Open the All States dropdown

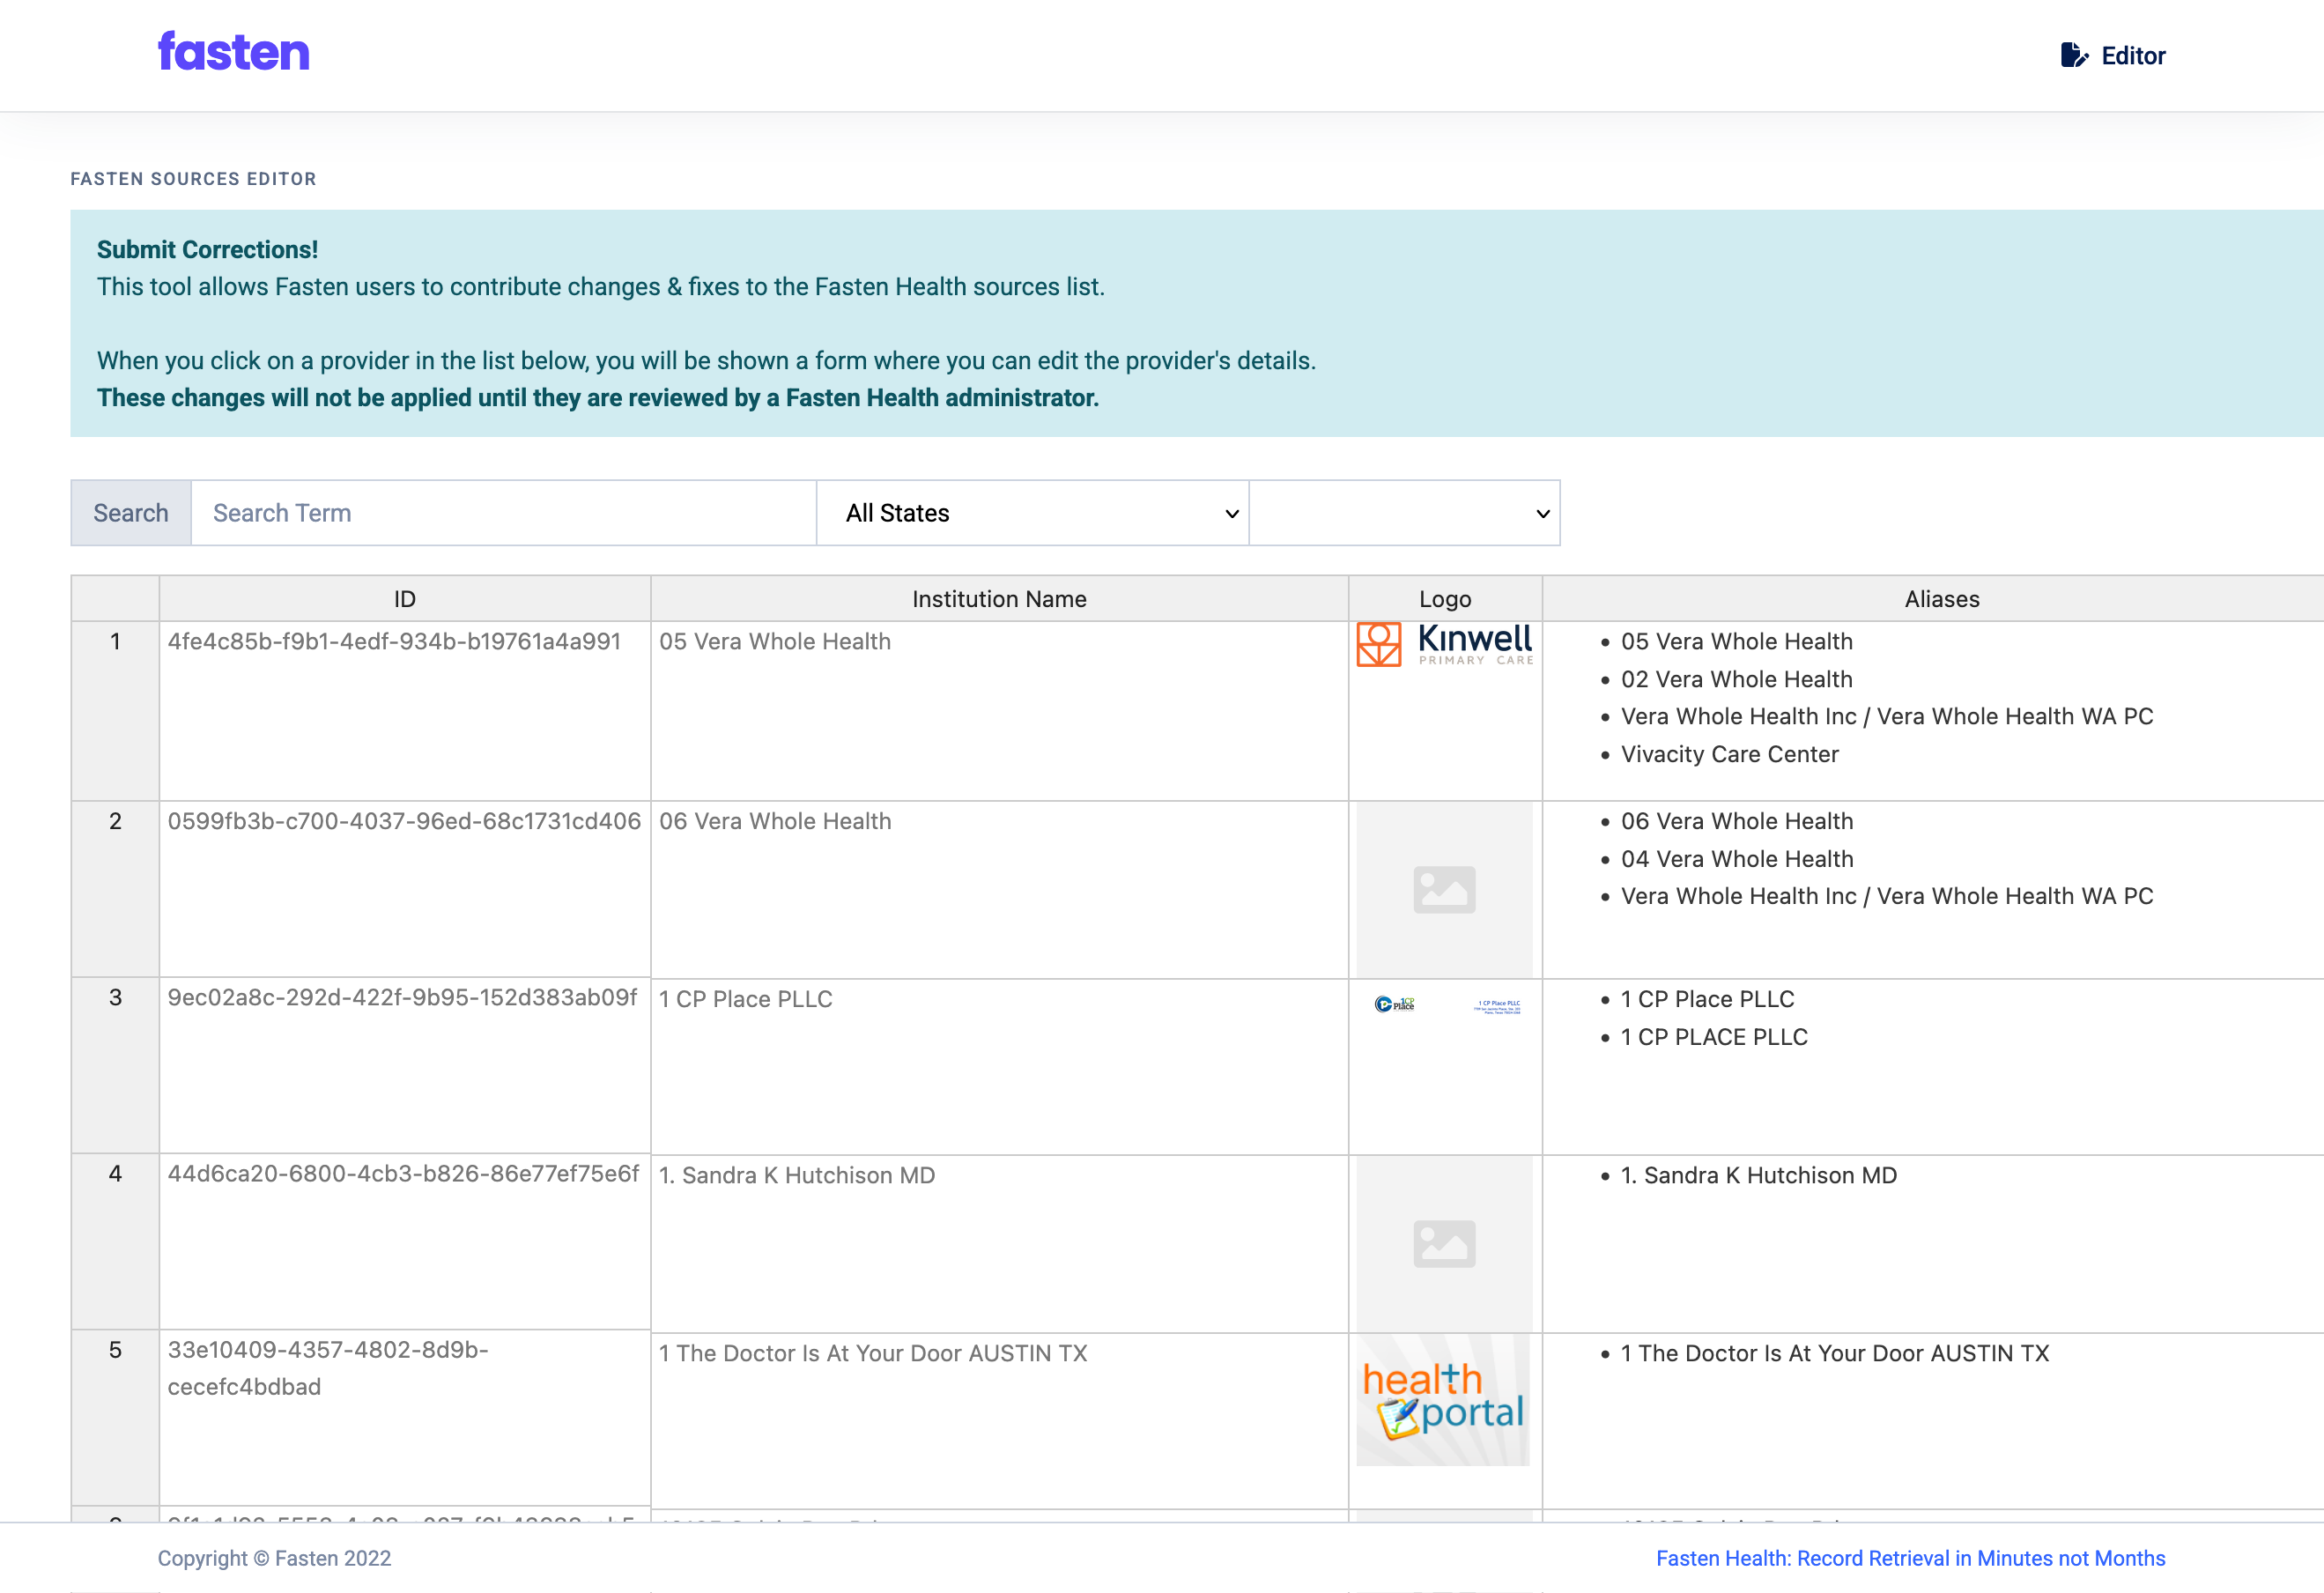[1032, 512]
